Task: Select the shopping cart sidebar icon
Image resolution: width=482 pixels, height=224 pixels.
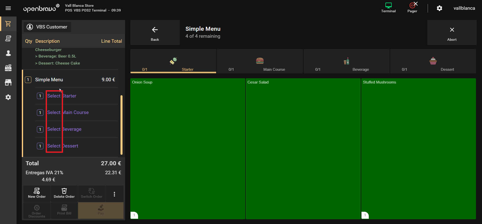Action: [8, 24]
